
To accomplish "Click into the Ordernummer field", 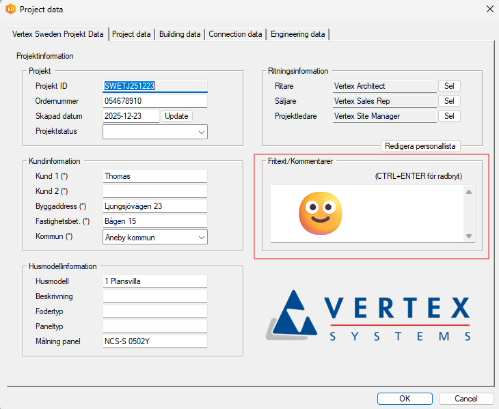I will coord(154,101).
